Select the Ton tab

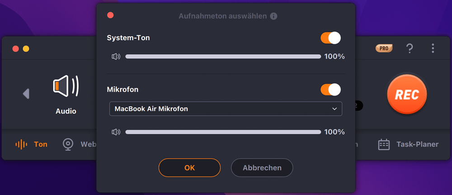click(32, 145)
